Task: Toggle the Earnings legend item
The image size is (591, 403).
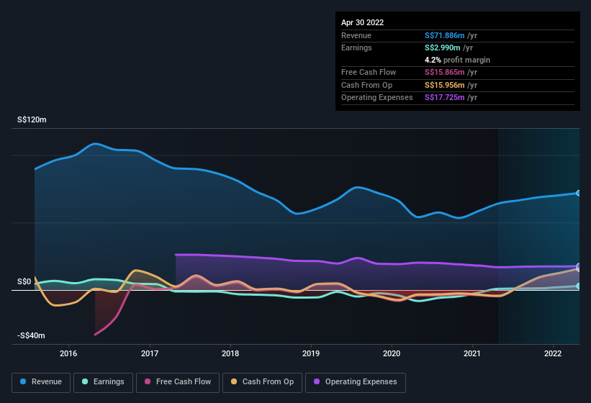Action: 104,382
